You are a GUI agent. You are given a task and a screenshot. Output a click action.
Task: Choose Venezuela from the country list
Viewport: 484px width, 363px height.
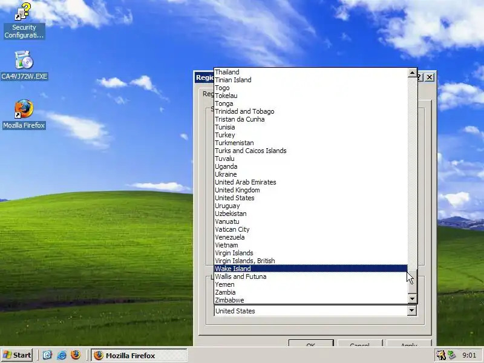coord(311,237)
